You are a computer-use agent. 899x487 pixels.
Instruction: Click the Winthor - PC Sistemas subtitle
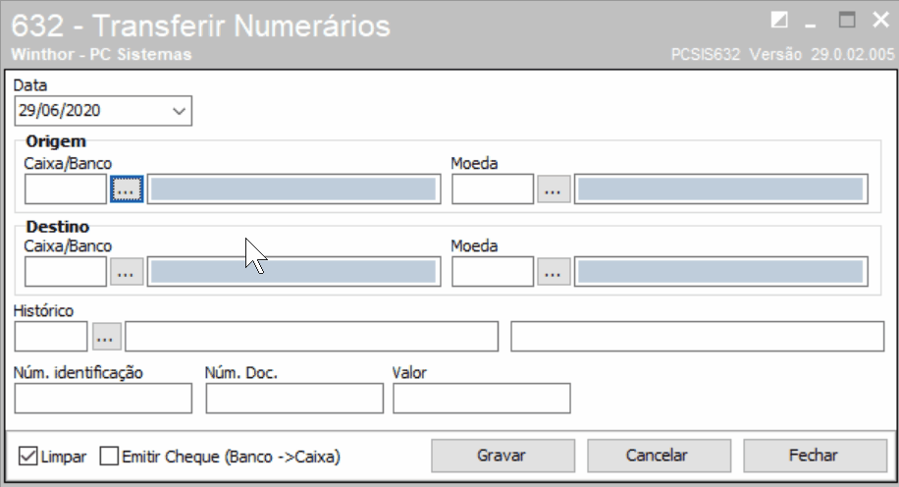click(x=101, y=55)
